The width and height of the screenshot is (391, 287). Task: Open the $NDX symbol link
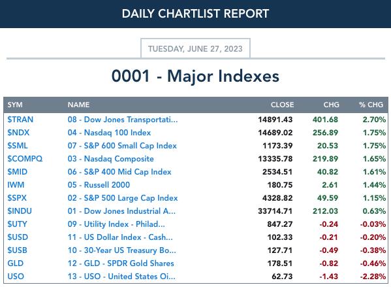tap(18, 132)
